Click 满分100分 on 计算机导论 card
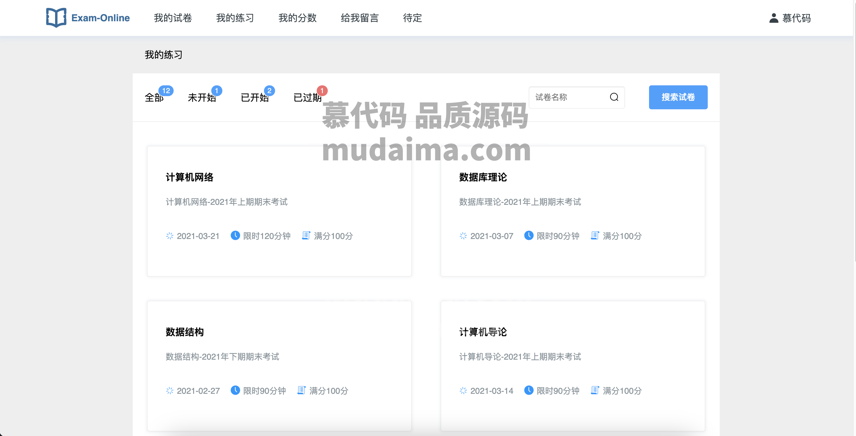This screenshot has height=436, width=856. tap(622, 391)
